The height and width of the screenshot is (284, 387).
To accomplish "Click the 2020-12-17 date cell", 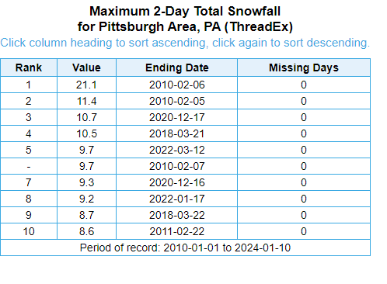I will coord(177,117).
